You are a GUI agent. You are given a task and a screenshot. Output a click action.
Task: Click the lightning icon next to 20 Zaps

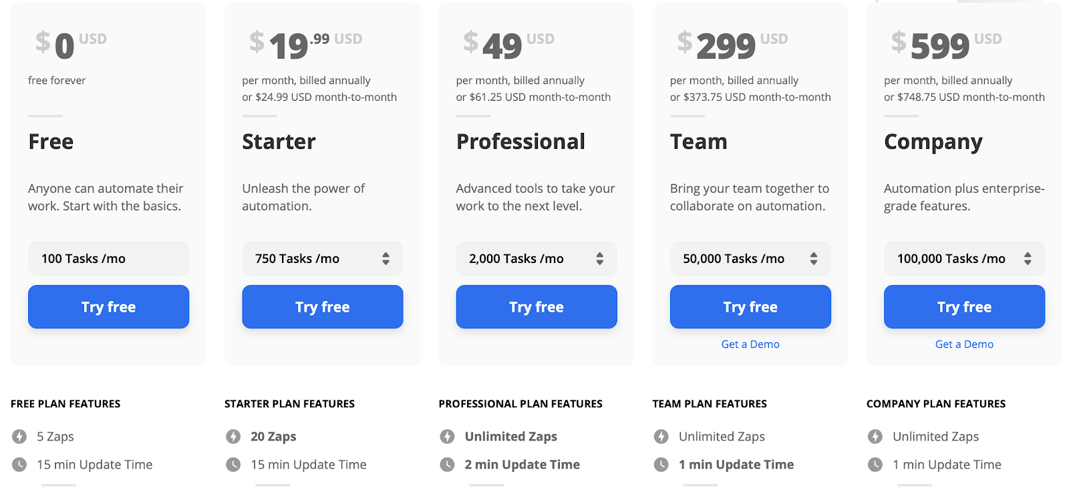[233, 436]
